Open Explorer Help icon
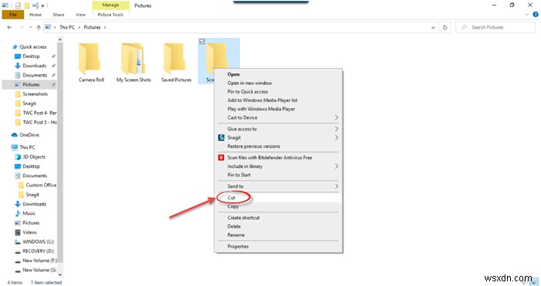541x286 pixels. [x=536, y=15]
